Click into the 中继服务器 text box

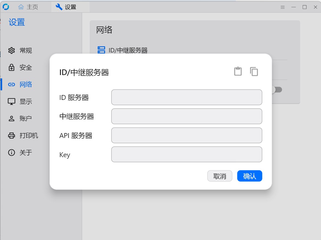187,116
